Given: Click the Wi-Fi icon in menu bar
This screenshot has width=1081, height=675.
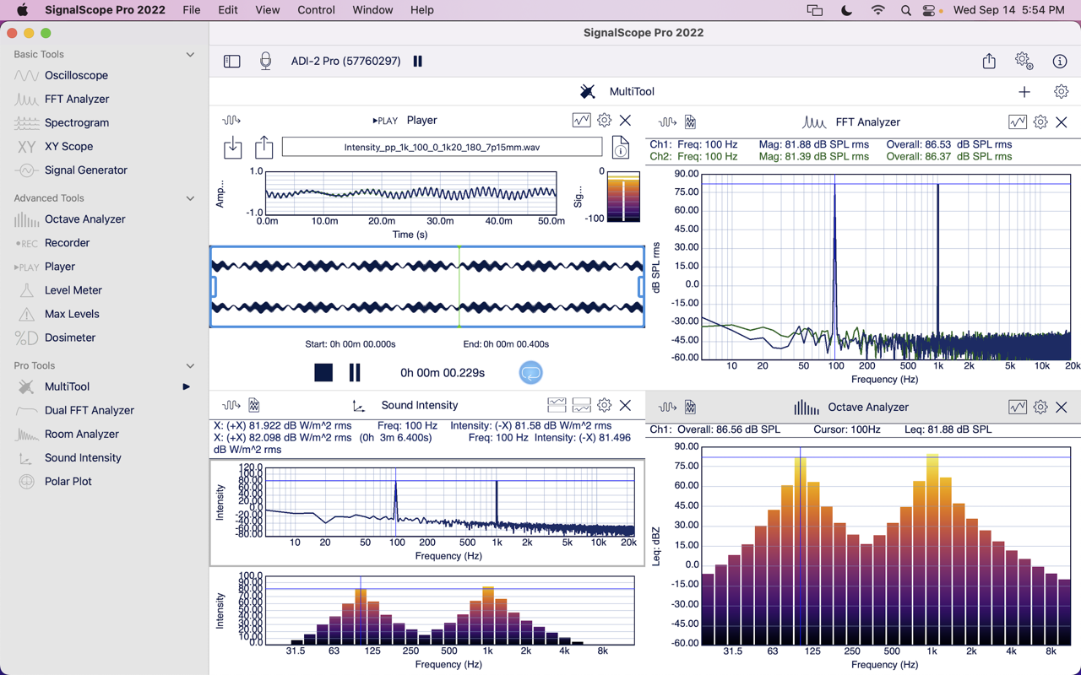Looking at the screenshot, I should (x=878, y=10).
